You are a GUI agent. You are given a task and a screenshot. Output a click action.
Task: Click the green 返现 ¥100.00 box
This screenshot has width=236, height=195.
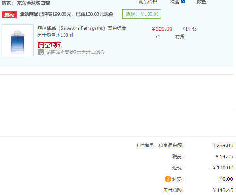coord(142,14)
